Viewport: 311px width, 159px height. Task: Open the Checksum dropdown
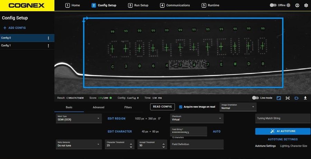[x=197, y=118]
